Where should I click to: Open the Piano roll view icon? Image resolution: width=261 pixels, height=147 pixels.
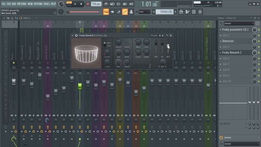point(187,12)
